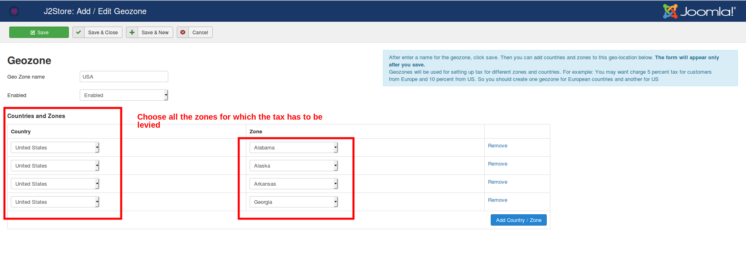Click the Country column header
The height and width of the screenshot is (259, 746).
[21, 132]
